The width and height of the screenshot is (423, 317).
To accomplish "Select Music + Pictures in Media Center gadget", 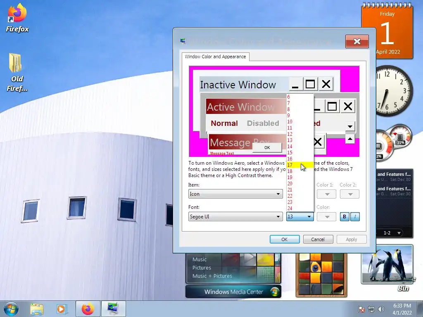I will point(212,276).
